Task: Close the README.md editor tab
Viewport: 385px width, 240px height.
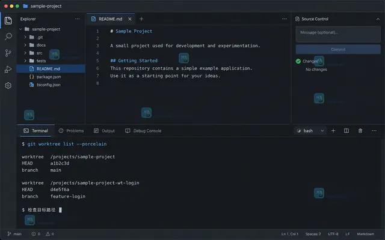Action: point(130,19)
